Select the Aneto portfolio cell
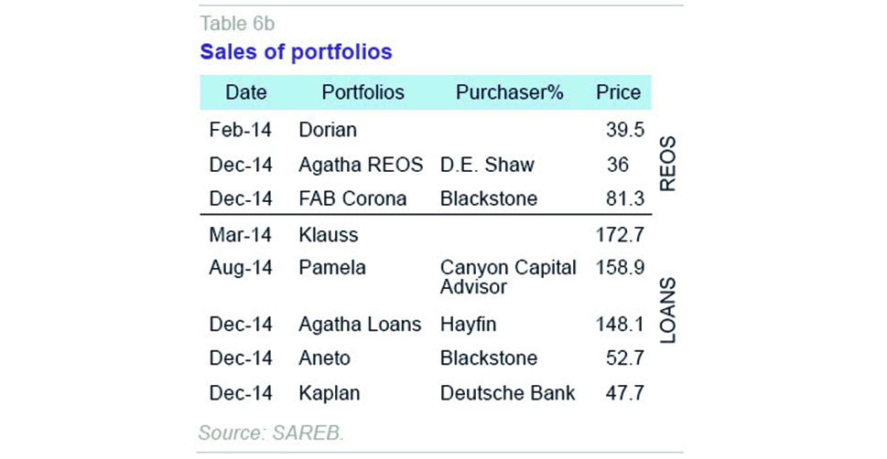Viewport: 887px width, 459px height. 325,358
